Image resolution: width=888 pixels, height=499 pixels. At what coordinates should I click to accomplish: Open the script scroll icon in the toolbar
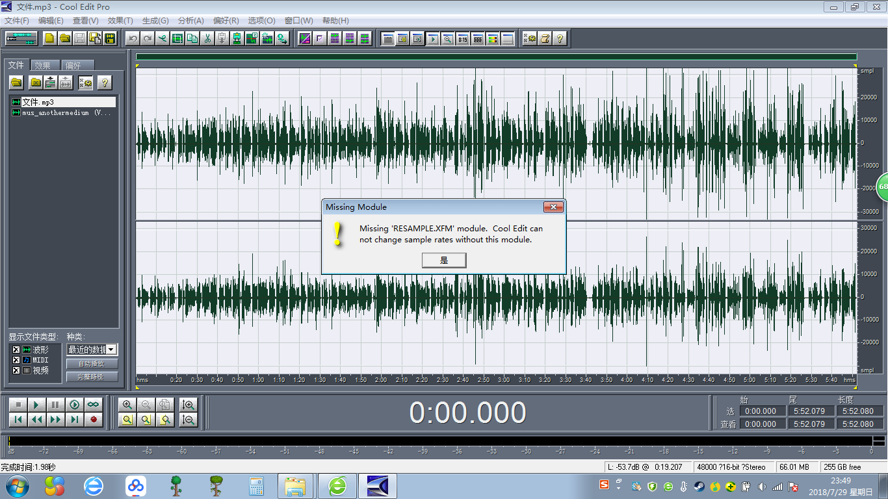[545, 38]
